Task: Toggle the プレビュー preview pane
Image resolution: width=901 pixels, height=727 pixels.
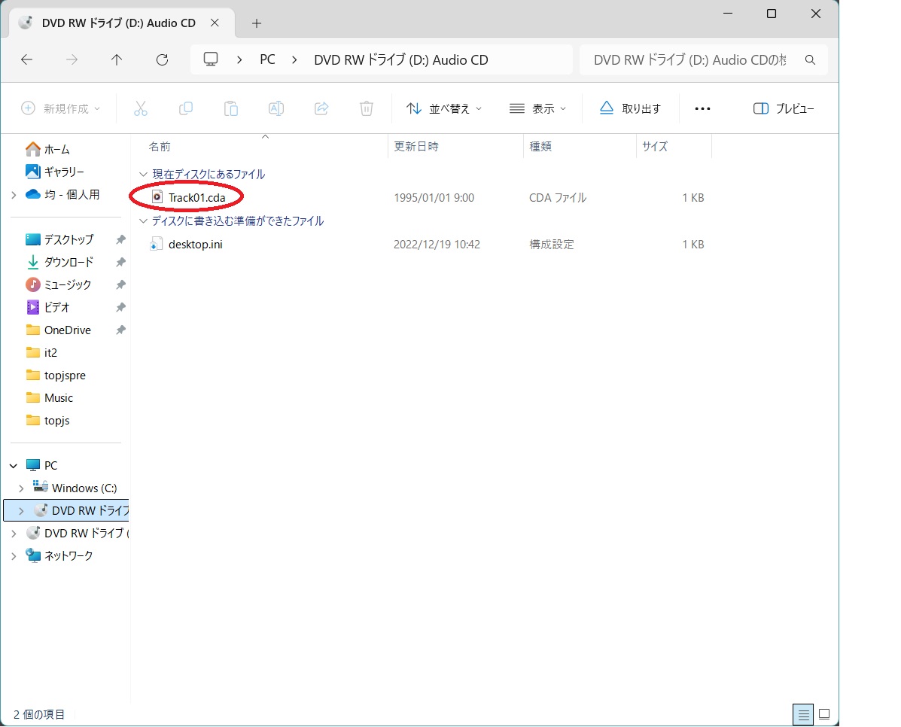Action: [784, 108]
